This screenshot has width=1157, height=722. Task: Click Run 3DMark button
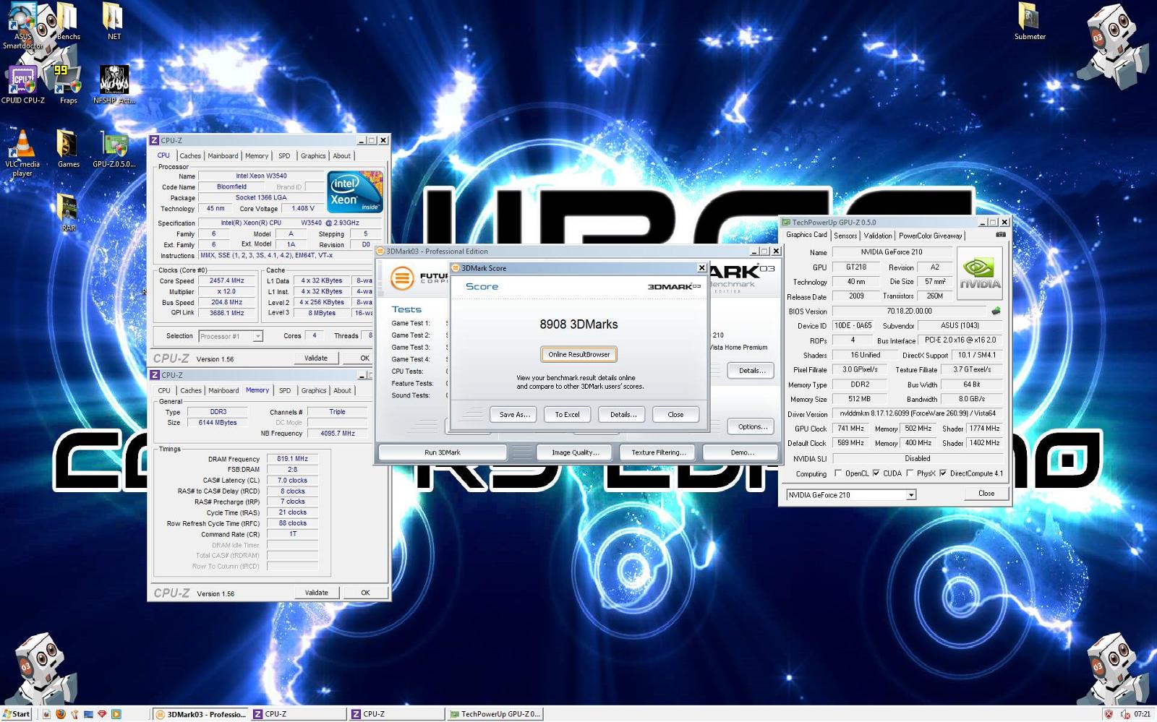click(x=443, y=452)
